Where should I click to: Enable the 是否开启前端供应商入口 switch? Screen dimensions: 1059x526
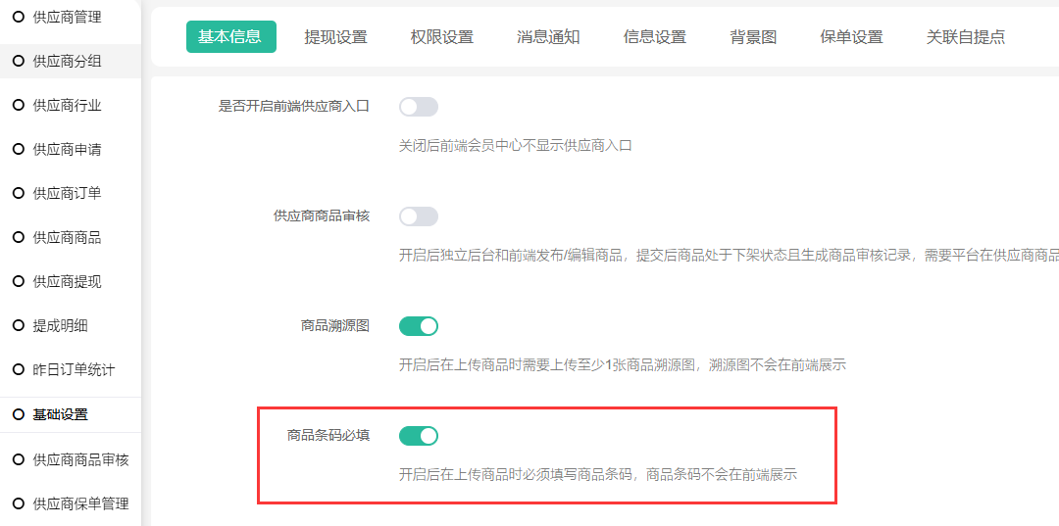pyautogui.click(x=419, y=107)
